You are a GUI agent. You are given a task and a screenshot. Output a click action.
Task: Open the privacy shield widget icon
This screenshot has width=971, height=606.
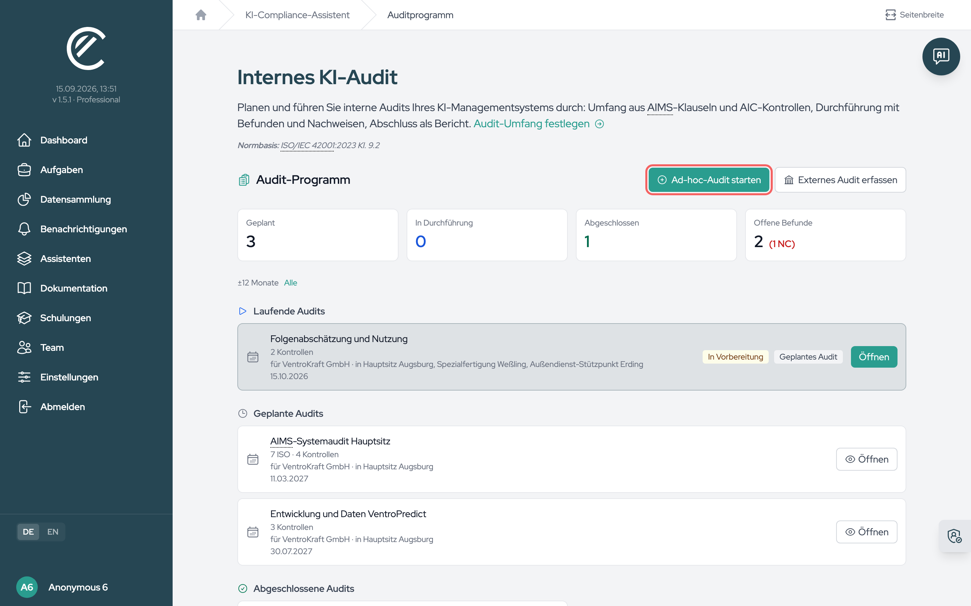pyautogui.click(x=954, y=536)
